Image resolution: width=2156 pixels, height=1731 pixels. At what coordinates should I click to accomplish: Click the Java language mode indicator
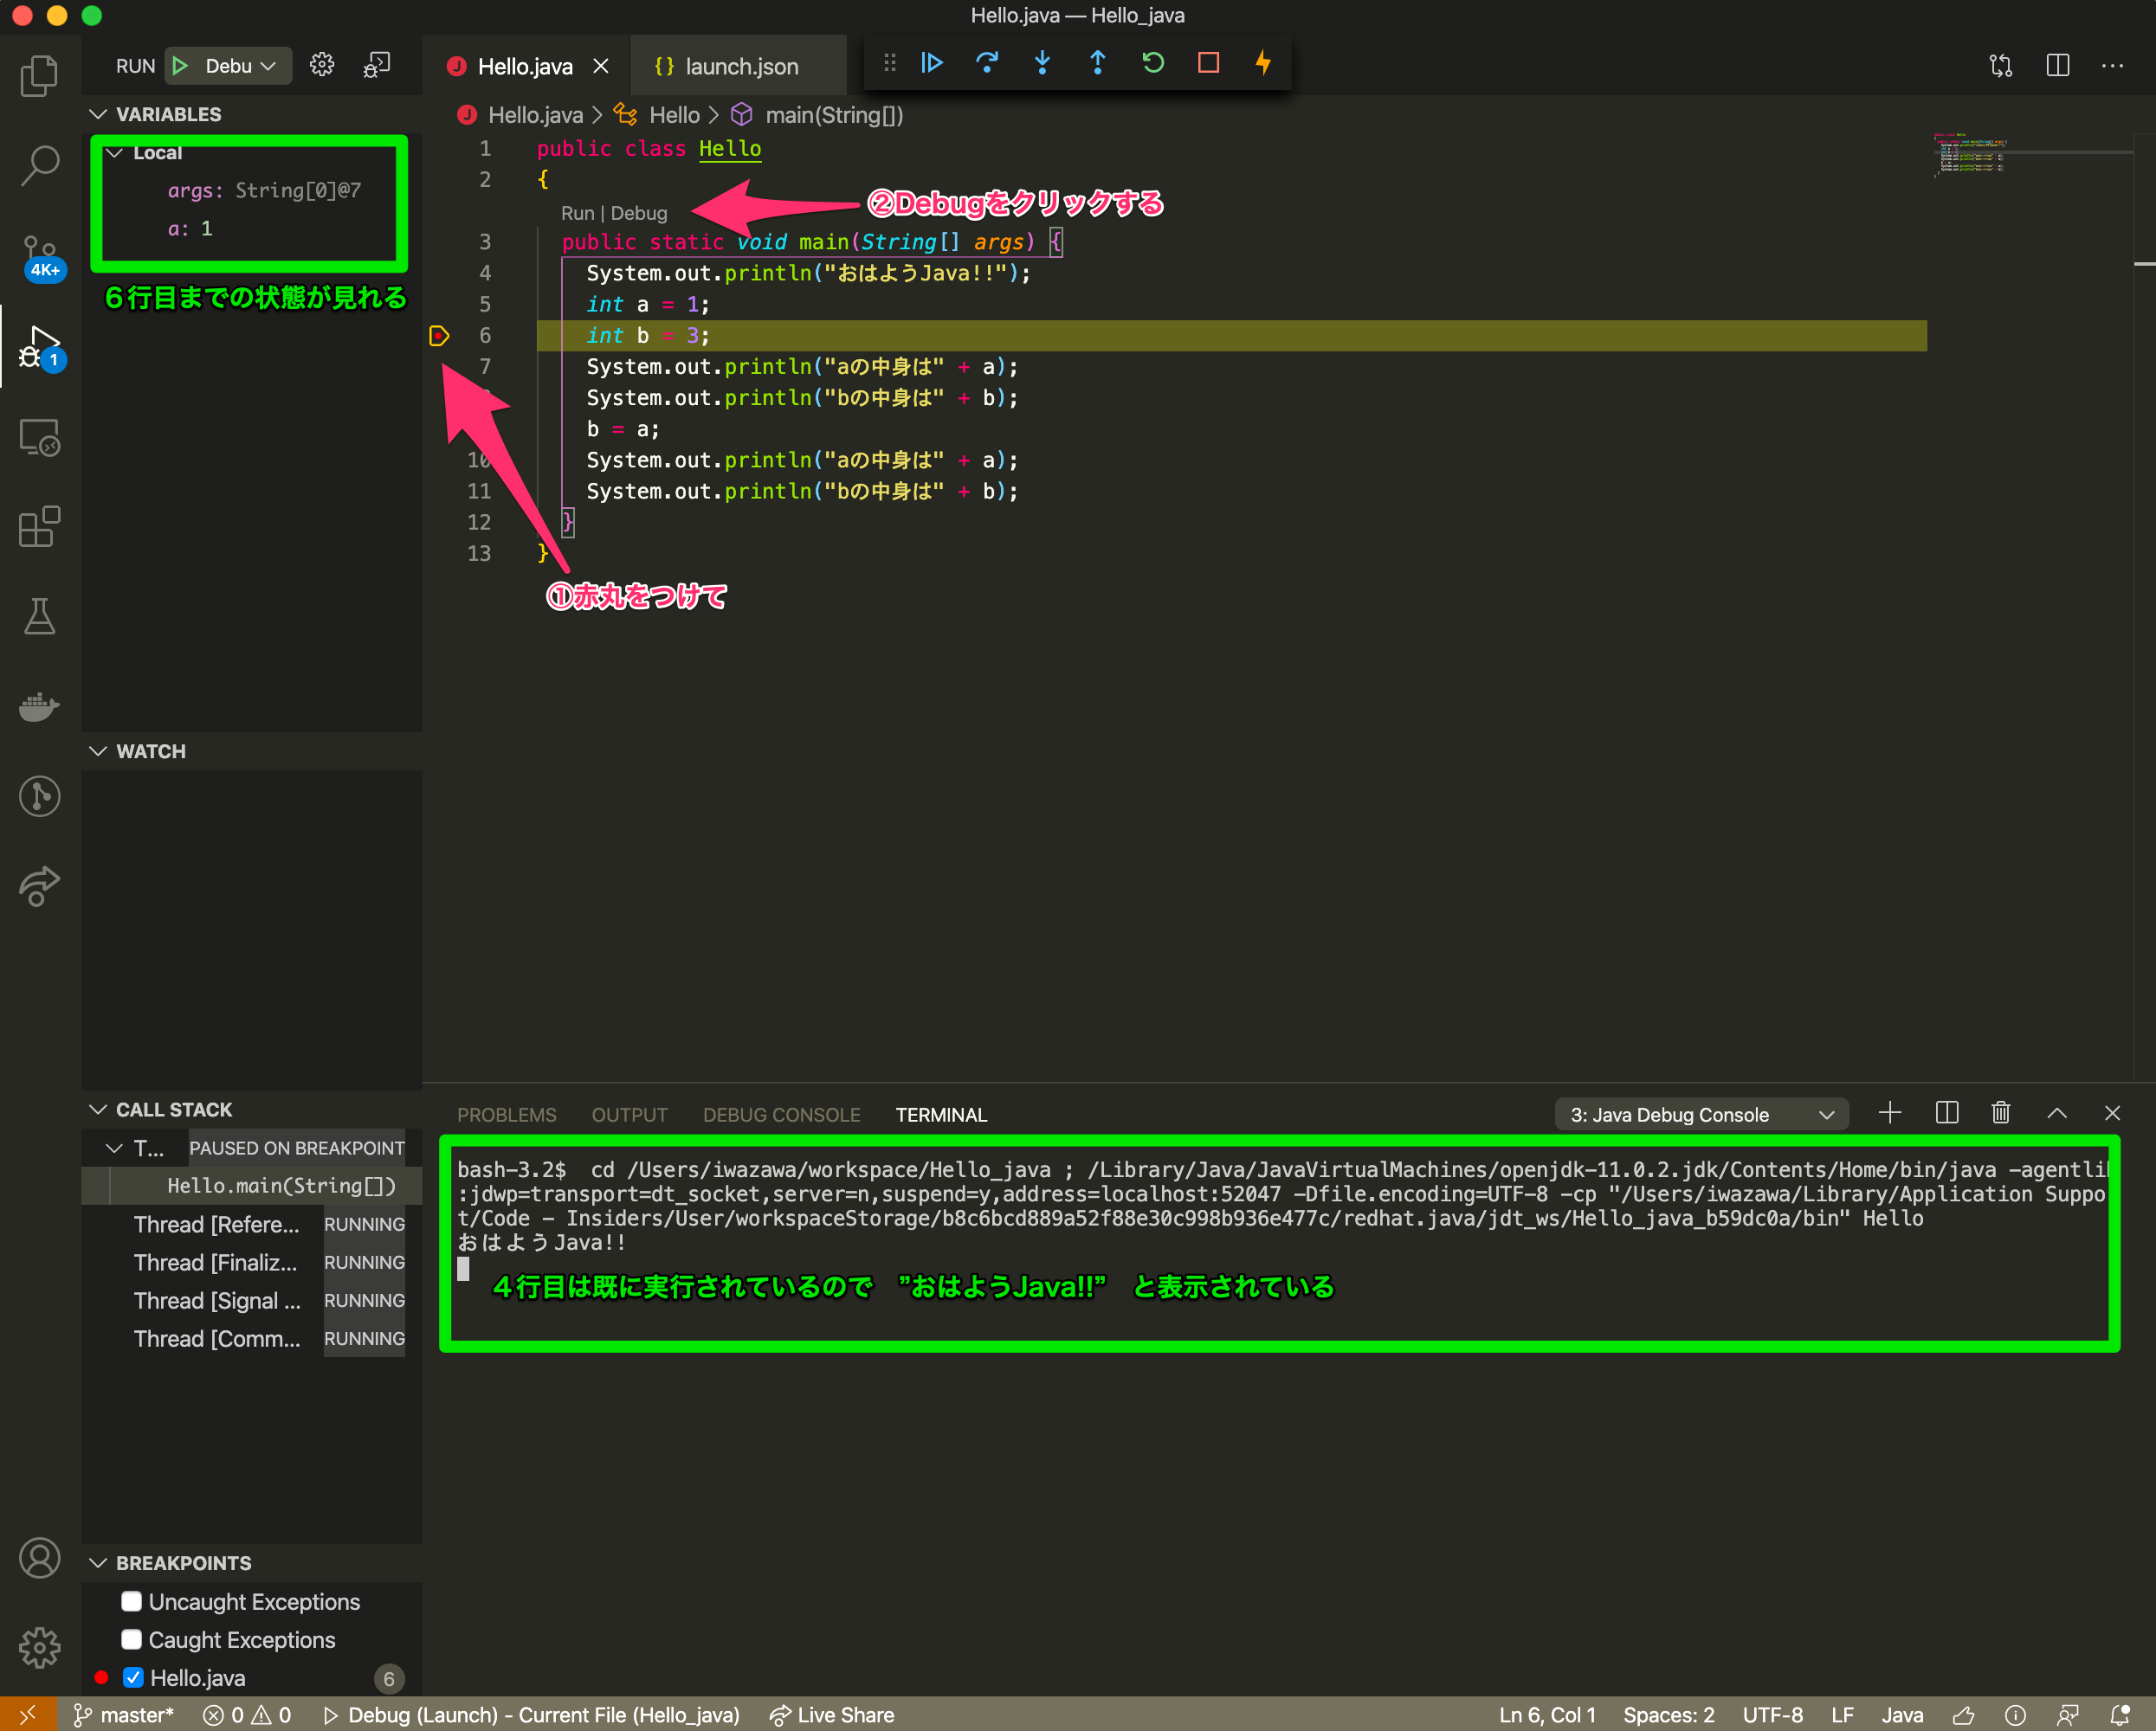[x=1902, y=1715]
